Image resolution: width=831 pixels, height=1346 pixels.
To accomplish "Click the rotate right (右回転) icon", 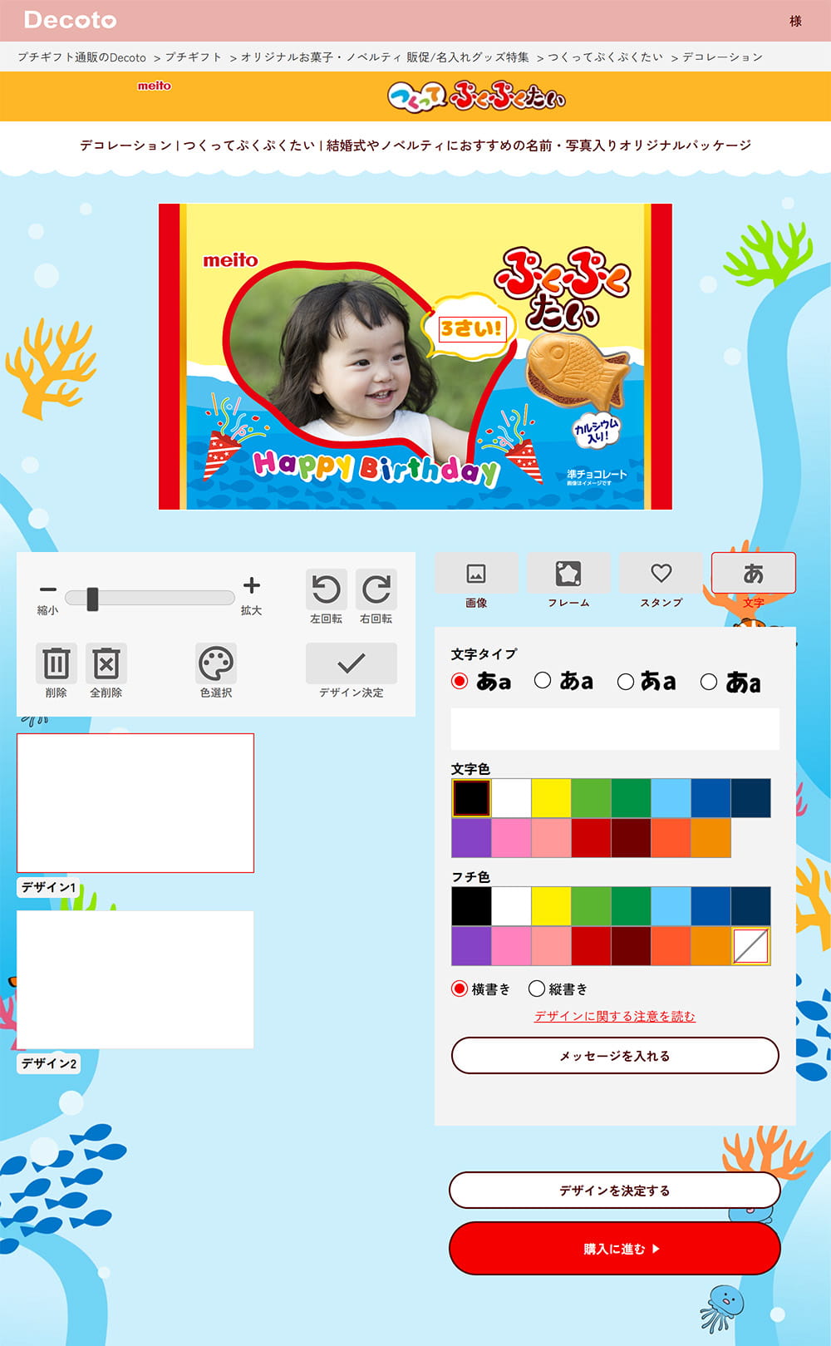I will pyautogui.click(x=376, y=589).
